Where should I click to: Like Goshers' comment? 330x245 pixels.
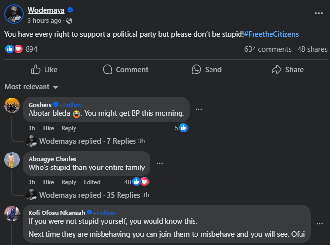click(48, 128)
